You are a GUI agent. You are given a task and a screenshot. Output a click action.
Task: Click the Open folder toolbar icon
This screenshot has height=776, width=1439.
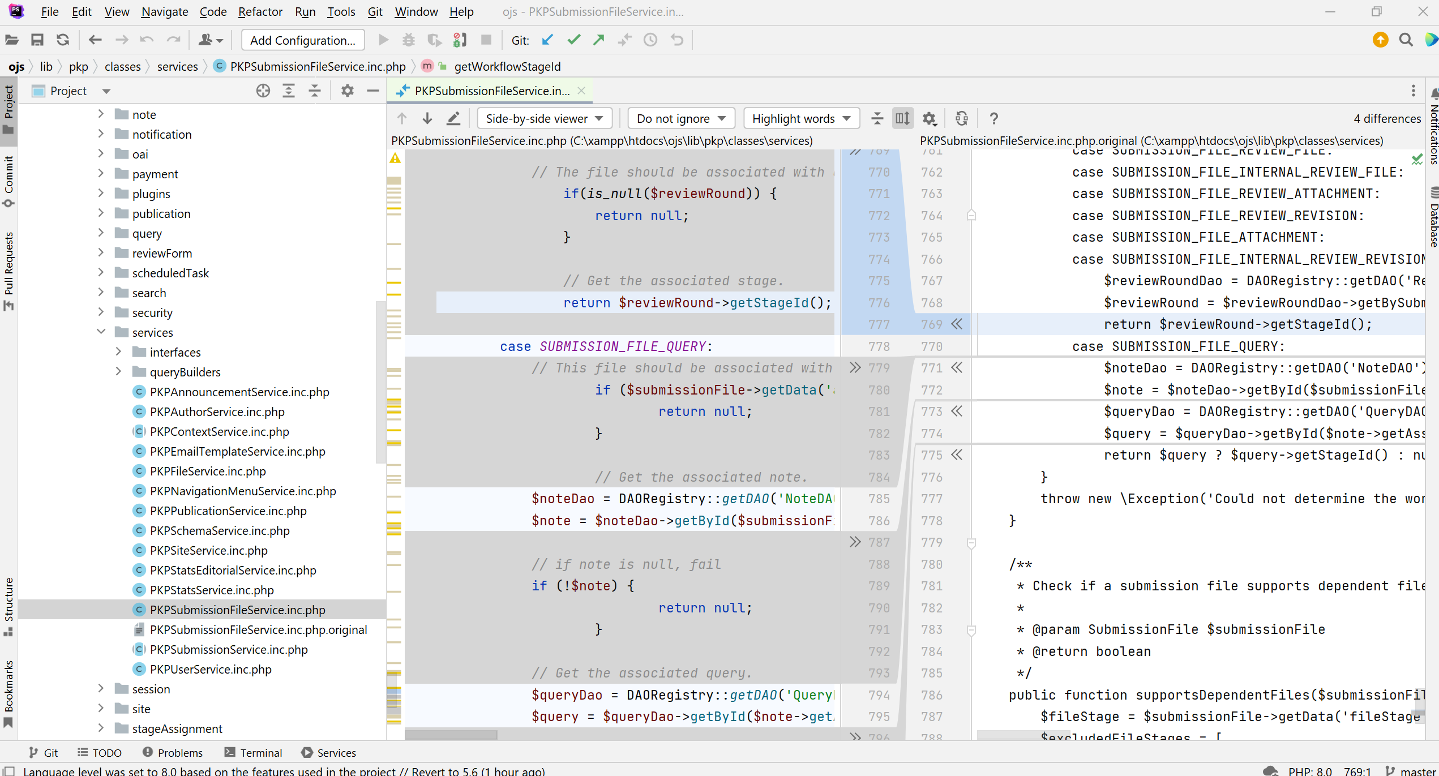click(x=12, y=40)
